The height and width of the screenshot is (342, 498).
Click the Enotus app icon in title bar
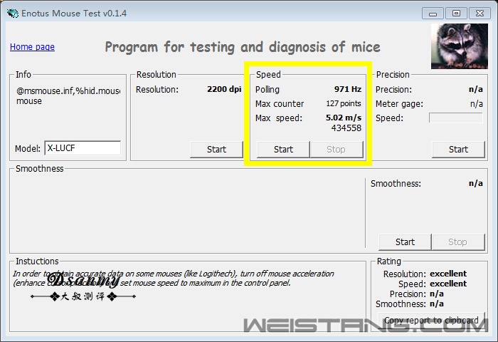12,13
